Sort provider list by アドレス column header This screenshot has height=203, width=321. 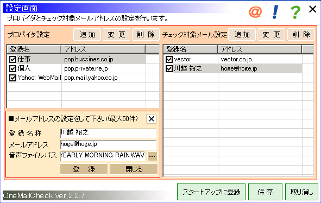[x=103, y=49]
